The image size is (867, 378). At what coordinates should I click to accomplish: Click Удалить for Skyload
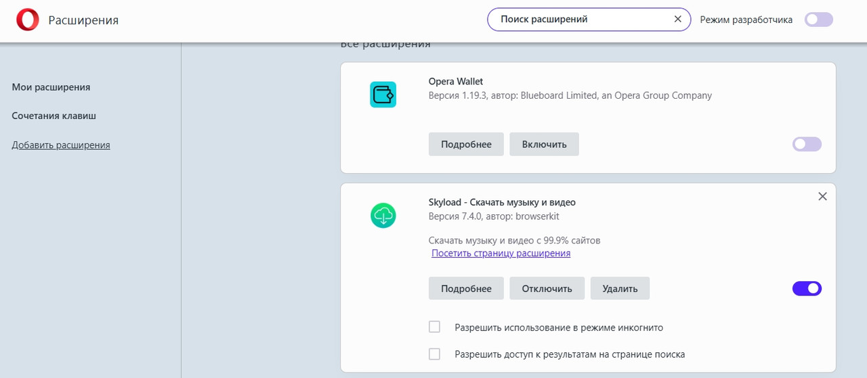tap(620, 288)
